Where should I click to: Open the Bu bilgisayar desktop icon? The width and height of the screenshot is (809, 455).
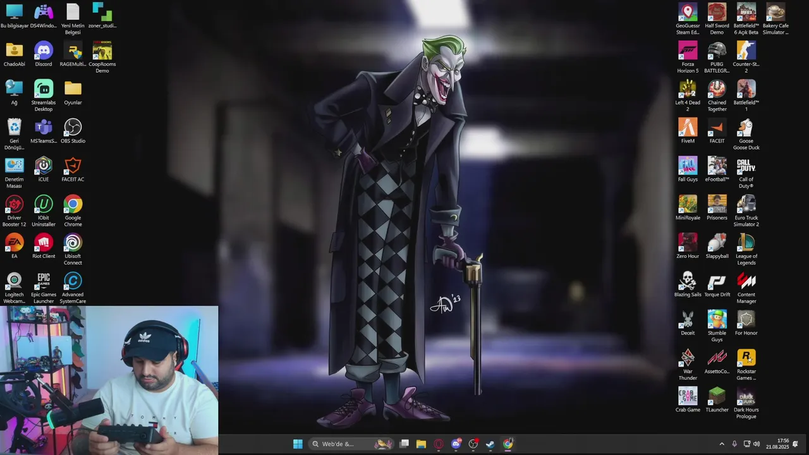[x=14, y=16]
